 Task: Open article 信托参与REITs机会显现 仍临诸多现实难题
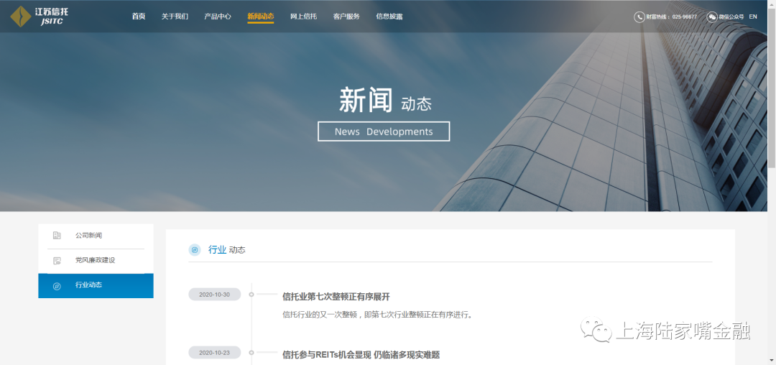point(361,355)
